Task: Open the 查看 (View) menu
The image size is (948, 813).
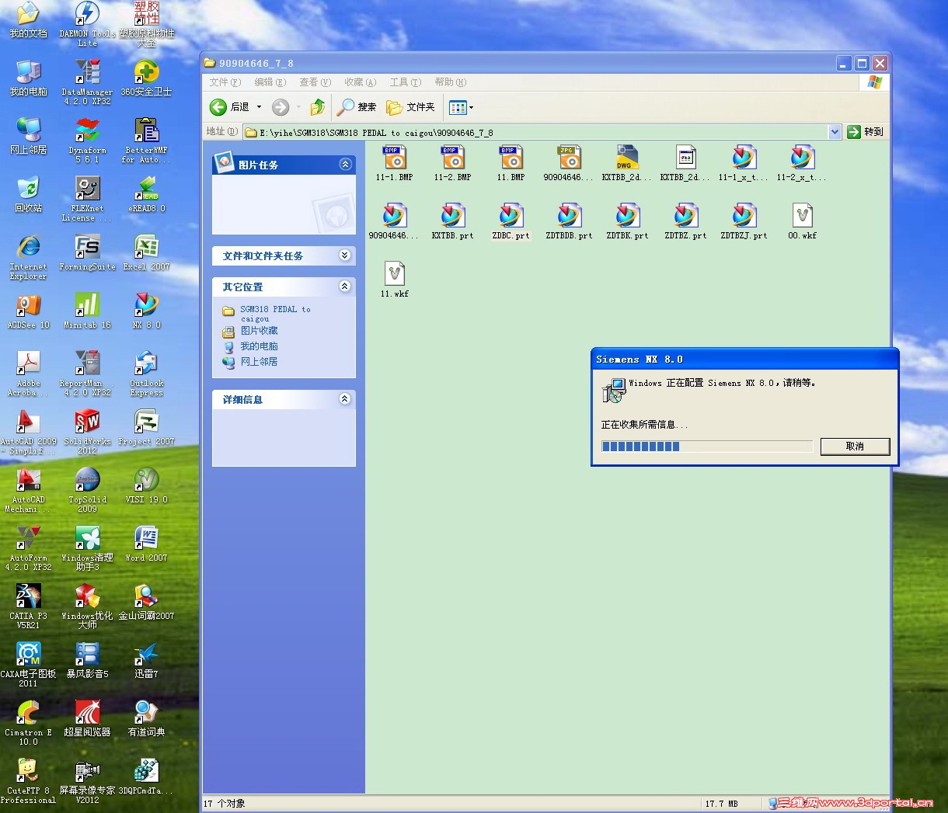Action: [315, 82]
